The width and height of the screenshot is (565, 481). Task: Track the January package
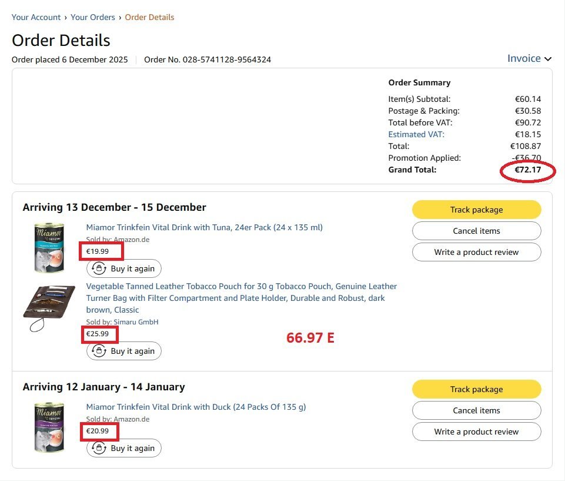(x=476, y=389)
